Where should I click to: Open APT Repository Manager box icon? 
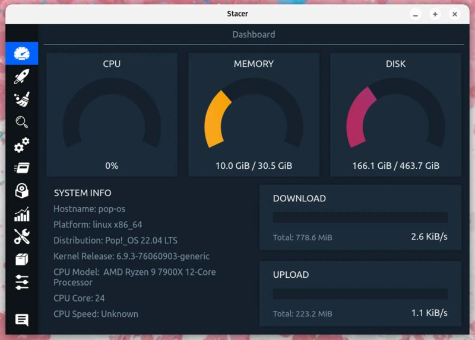(x=22, y=260)
